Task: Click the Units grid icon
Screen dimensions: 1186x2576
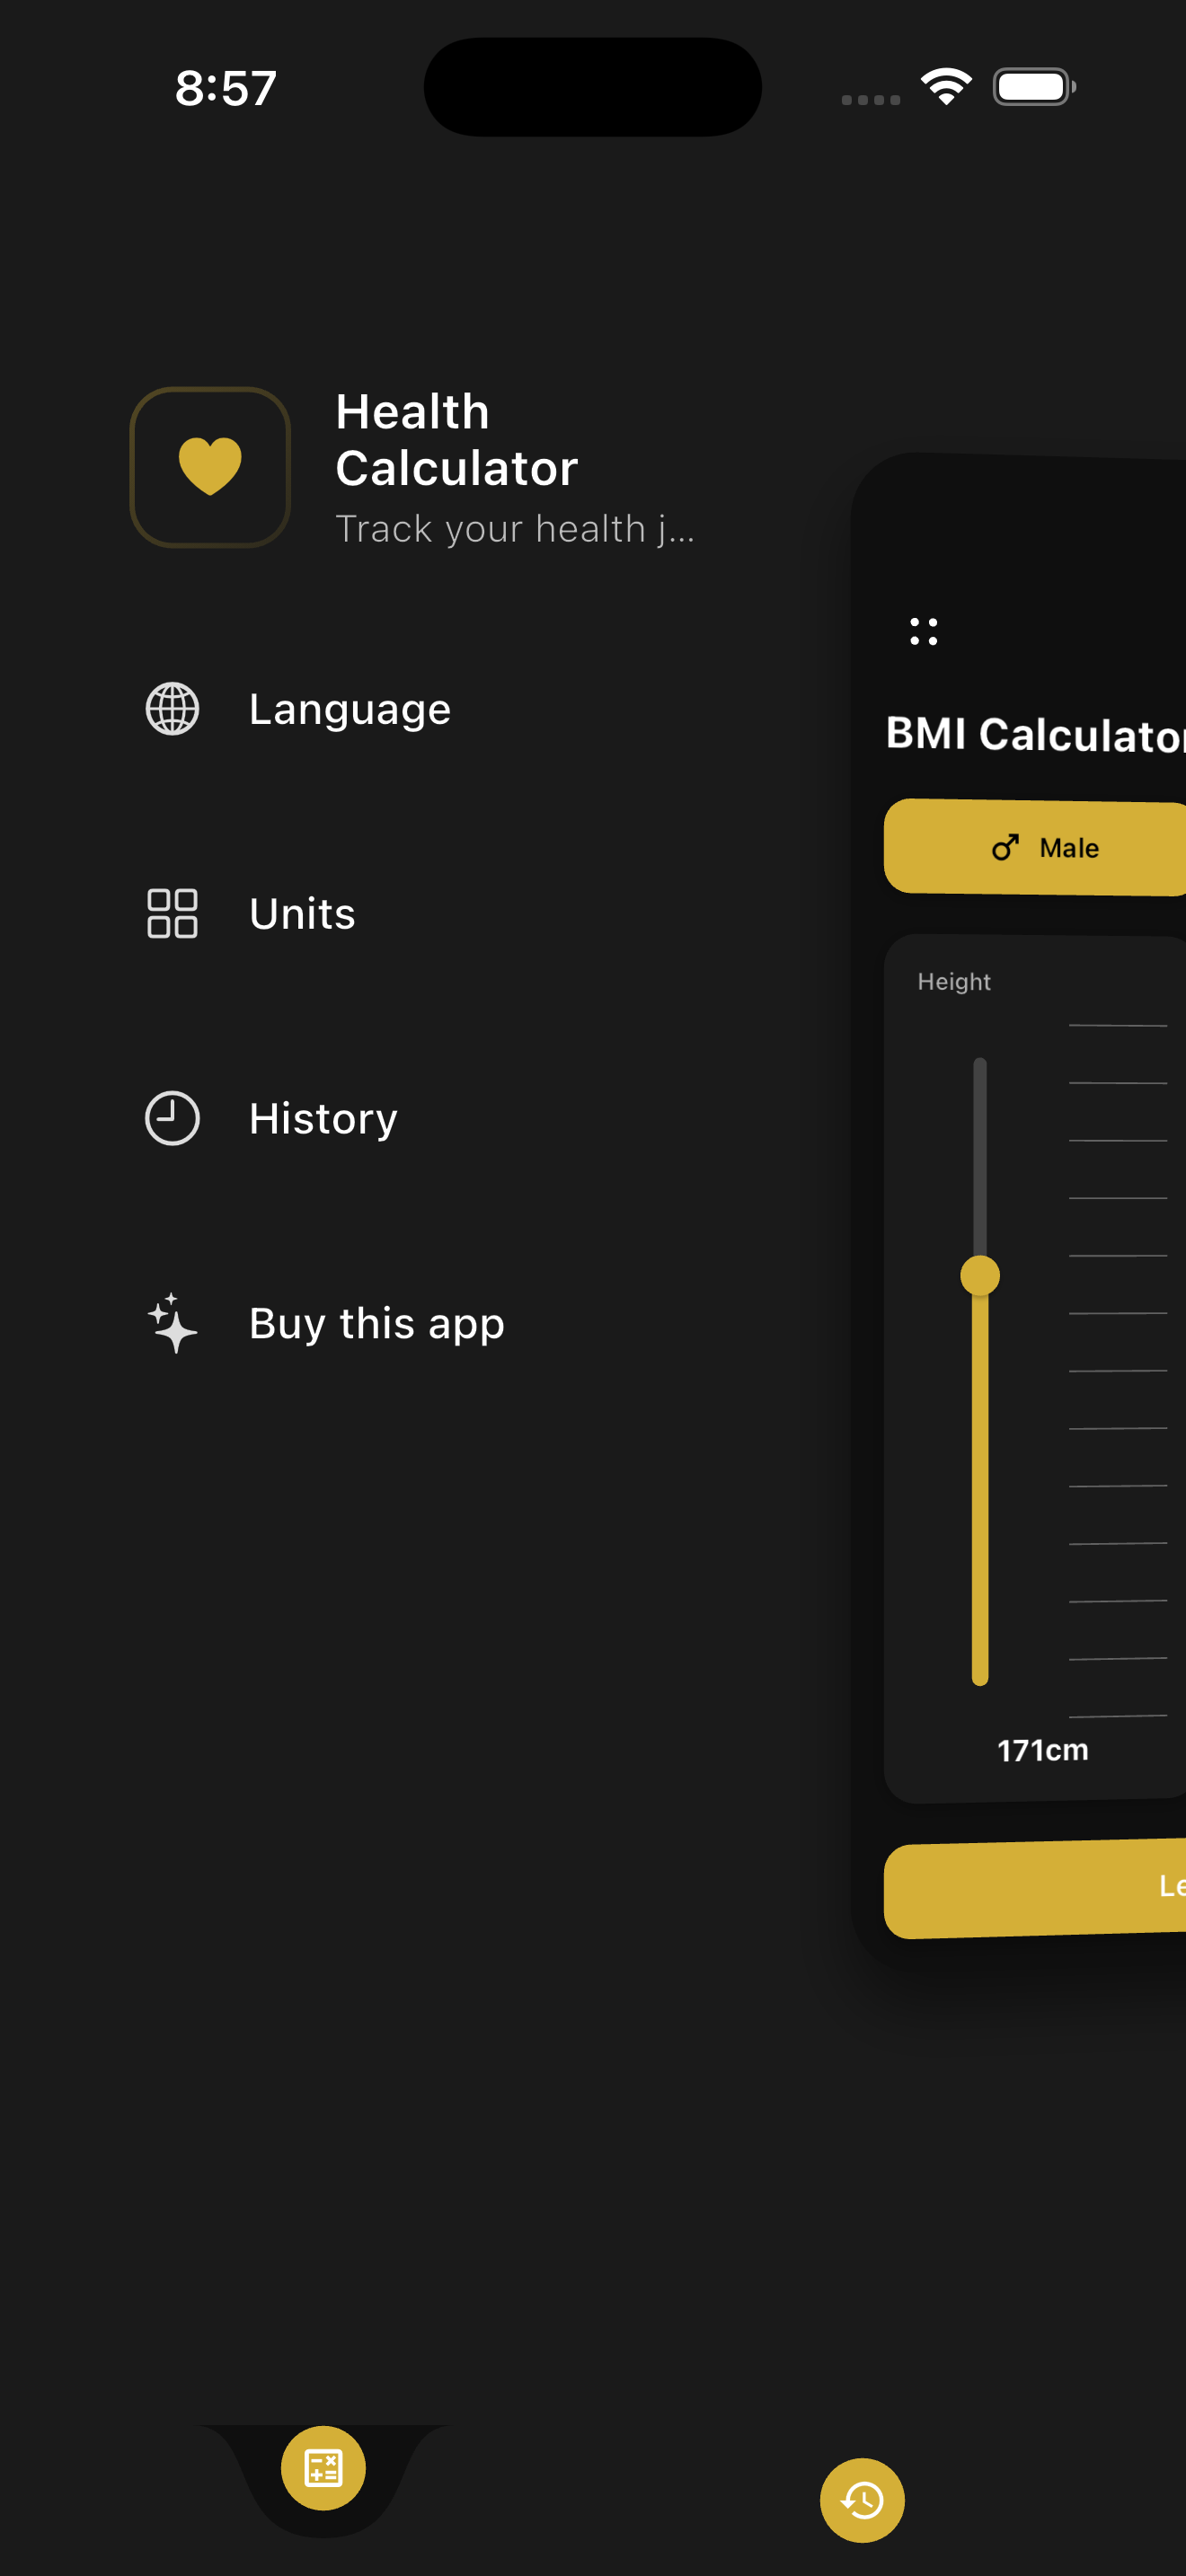Action: [x=172, y=913]
